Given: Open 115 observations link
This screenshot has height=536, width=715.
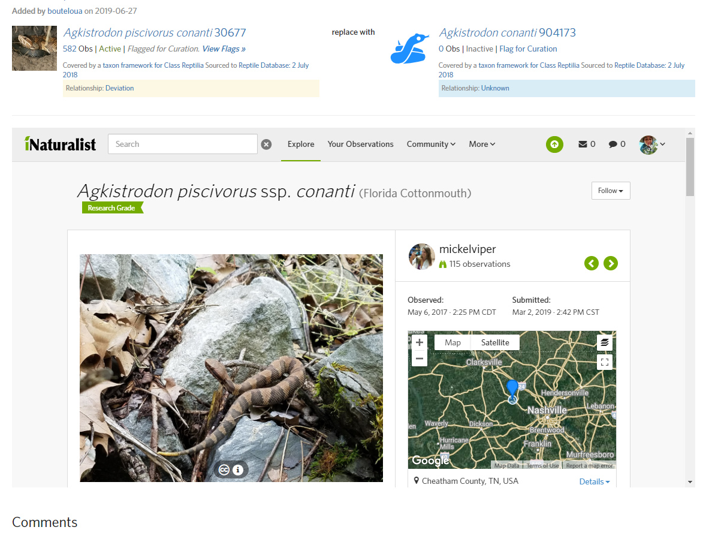Looking at the screenshot, I should 479,264.
